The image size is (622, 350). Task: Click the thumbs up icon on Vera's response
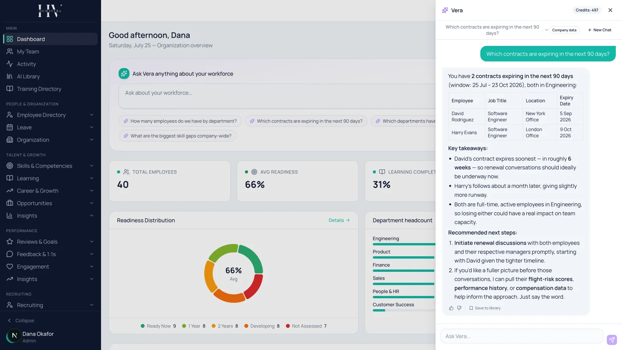451,308
